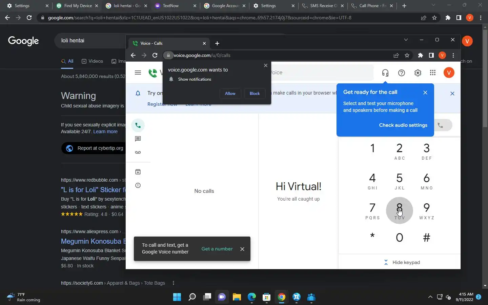Show hidden system tray icons chevron
488x305 pixels.
pos(430,297)
